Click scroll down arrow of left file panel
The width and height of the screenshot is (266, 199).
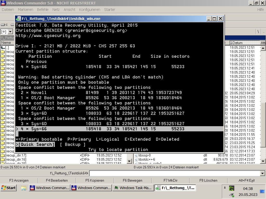(129, 161)
